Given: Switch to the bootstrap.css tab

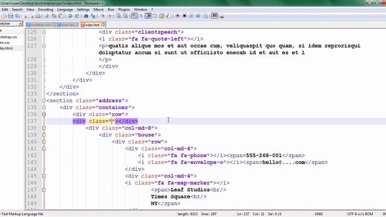Looking at the screenshot, I should [40, 25].
